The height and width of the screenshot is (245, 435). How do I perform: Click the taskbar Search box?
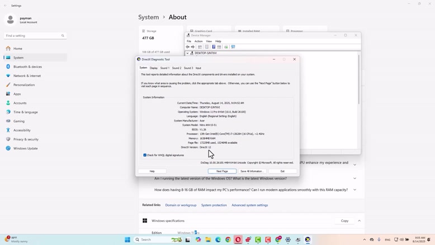click(x=158, y=239)
